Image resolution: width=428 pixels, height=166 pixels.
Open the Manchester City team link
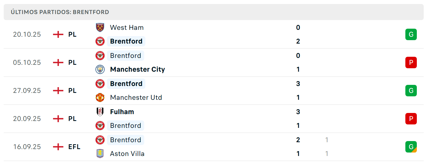137,69
